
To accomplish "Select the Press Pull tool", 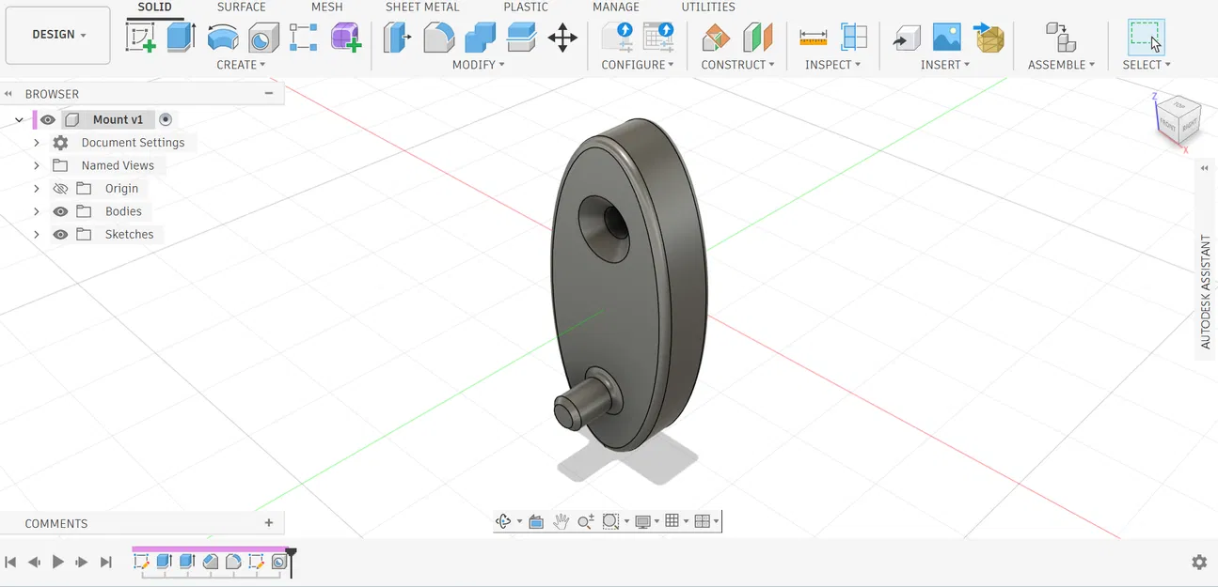I will pos(397,38).
